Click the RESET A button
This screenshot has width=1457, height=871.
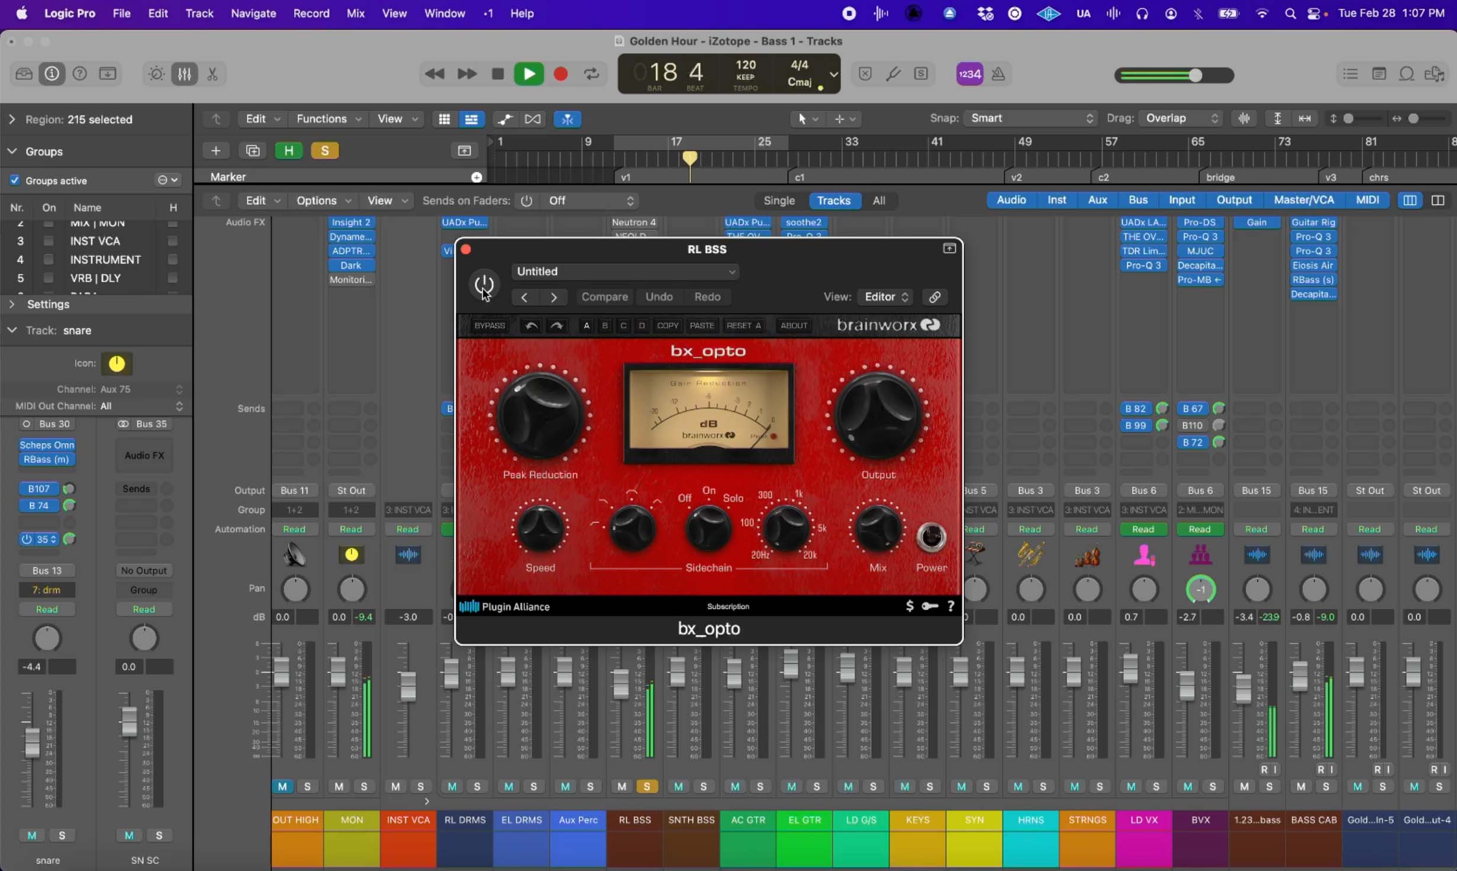click(743, 325)
